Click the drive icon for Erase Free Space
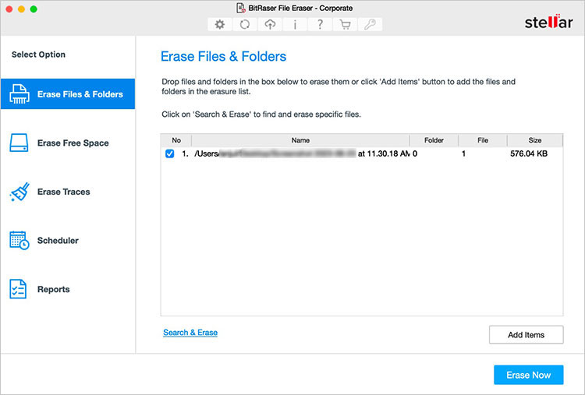The width and height of the screenshot is (585, 395). [19, 143]
